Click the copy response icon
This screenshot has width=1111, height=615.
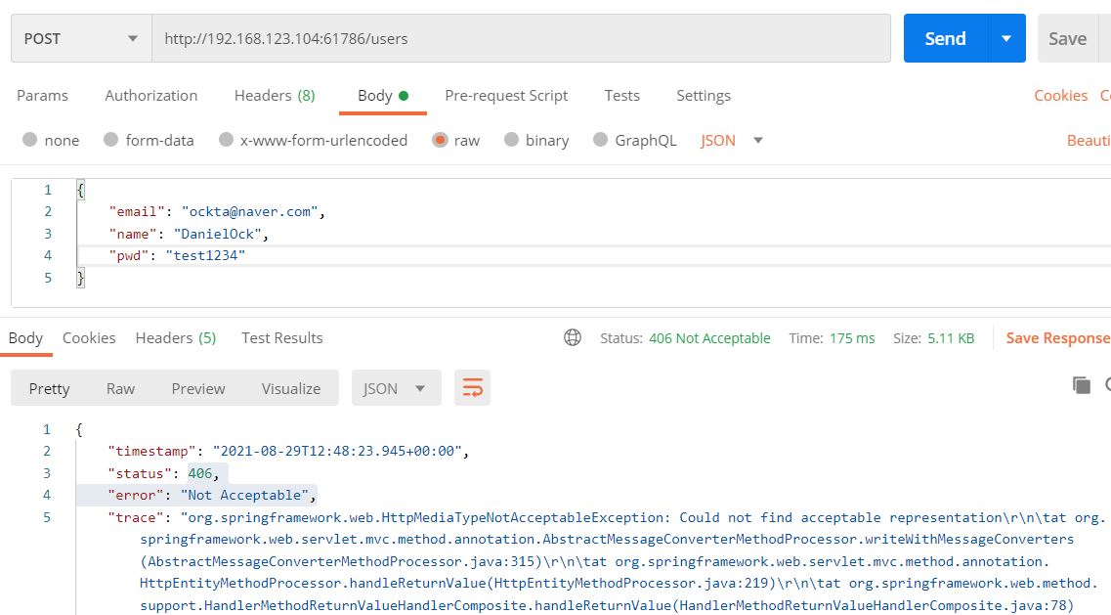[1081, 385]
